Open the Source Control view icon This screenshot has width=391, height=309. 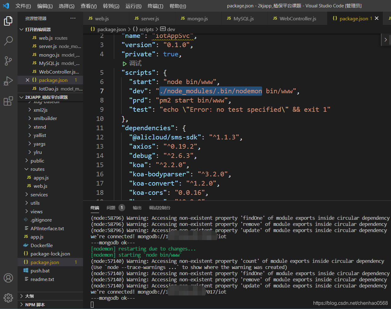(x=8, y=61)
